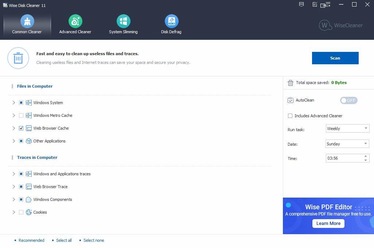
Task: Open the Run task Weekly dropdown
Action: pyautogui.click(x=347, y=129)
